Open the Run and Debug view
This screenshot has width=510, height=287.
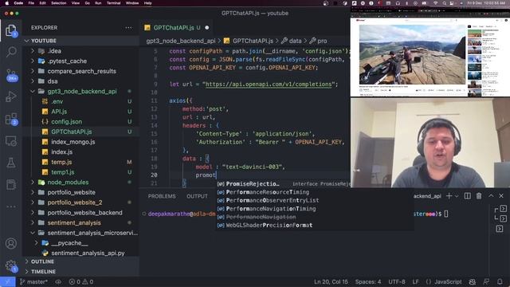pos(11,96)
